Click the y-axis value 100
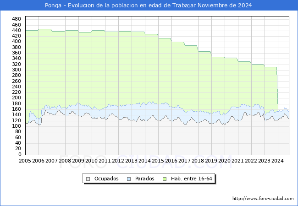The image size is (298, 206). pyautogui.click(x=17, y=126)
